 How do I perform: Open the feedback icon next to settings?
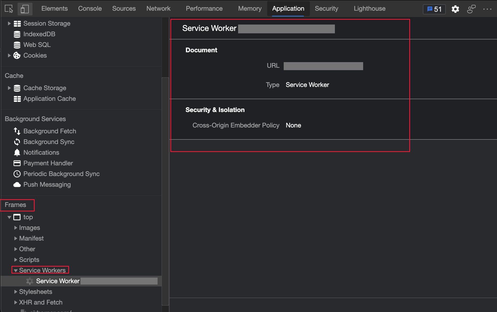coord(471,9)
